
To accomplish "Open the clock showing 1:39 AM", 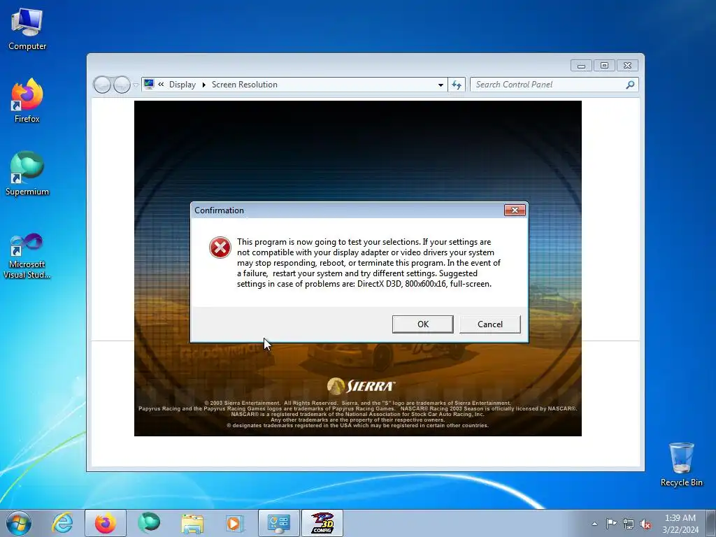I will [680, 524].
